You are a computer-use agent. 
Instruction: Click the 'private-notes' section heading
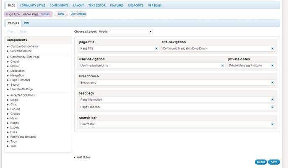point(239,59)
